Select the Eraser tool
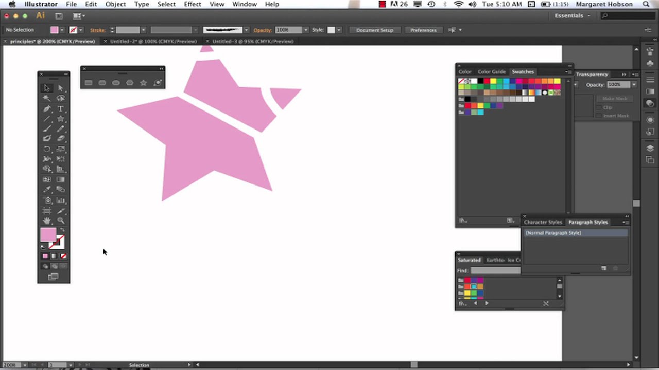This screenshot has height=370, width=659. click(x=61, y=138)
